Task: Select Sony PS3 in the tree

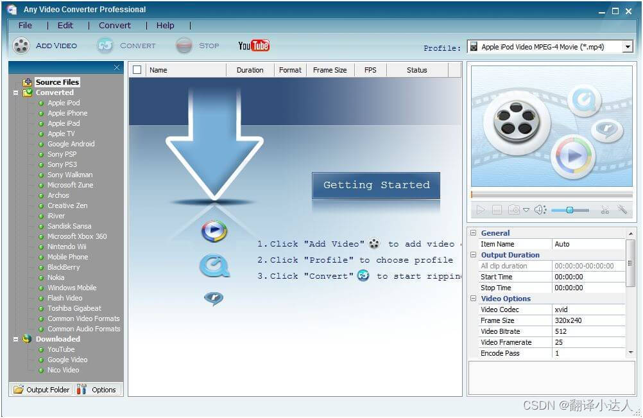Action: pos(62,164)
